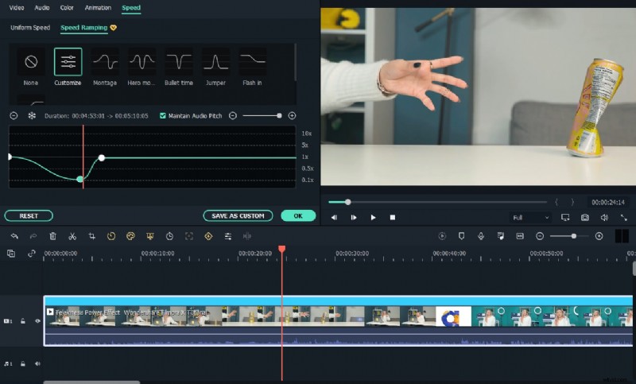Take a snapshot of the preview
Viewport: 636px width, 384px height.
584,218
